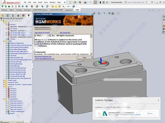Select Circular mill operation
This screenshot has width=165, height=123.
(18, 74)
